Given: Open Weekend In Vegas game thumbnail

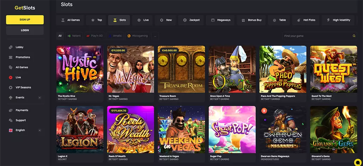Looking at the screenshot, I should pos(181,130).
